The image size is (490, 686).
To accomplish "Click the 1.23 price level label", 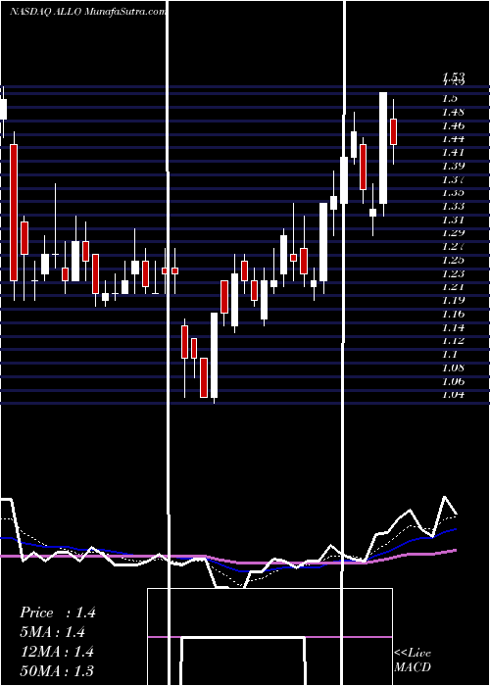I will point(454,273).
